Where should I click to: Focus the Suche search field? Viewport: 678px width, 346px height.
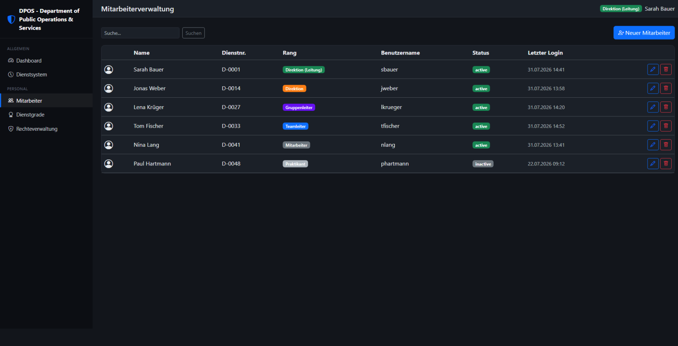pyautogui.click(x=140, y=33)
